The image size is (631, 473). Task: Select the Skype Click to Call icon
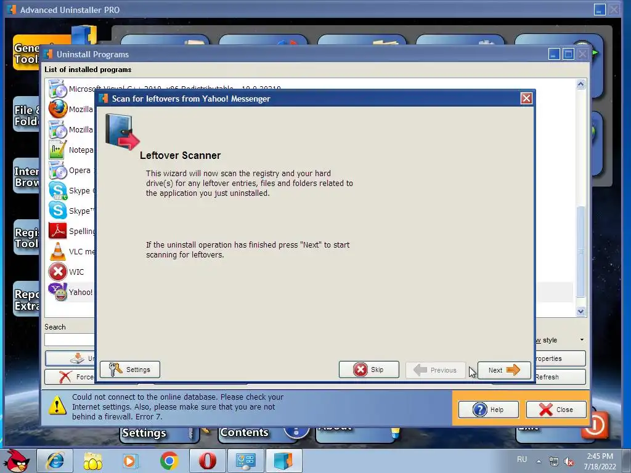pos(57,191)
